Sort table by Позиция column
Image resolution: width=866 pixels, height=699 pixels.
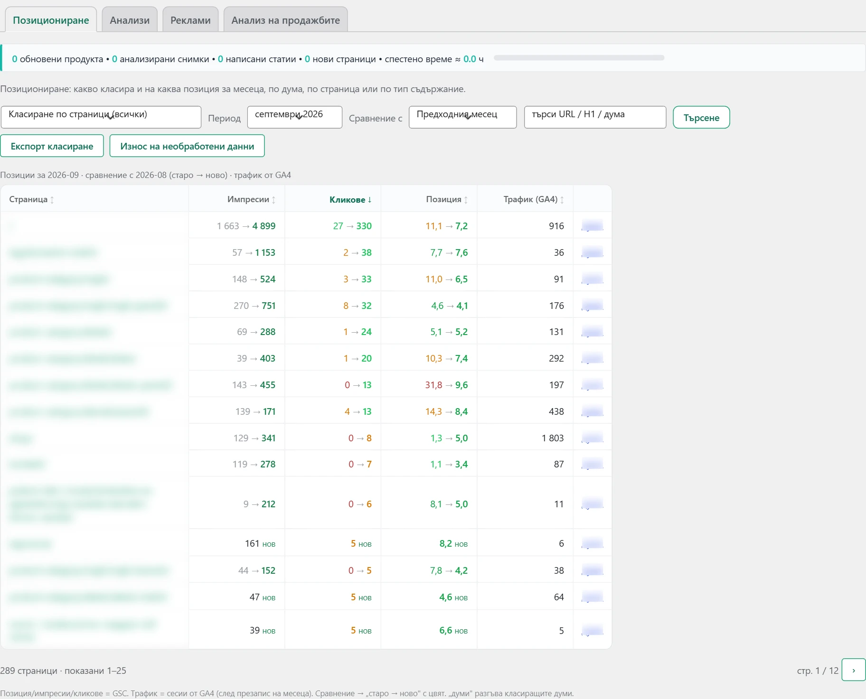(447, 199)
